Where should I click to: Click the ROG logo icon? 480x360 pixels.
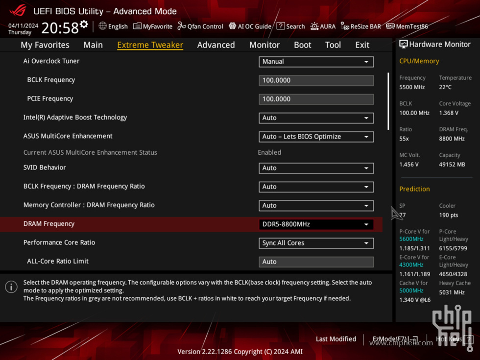(x=18, y=10)
